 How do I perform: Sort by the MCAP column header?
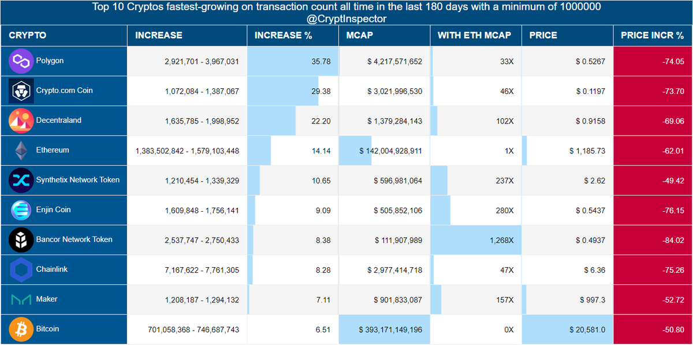pos(385,36)
